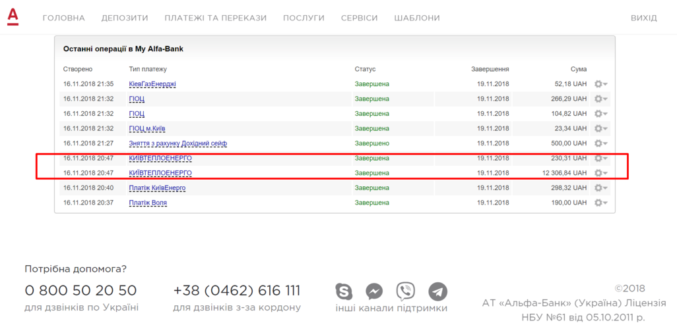The width and height of the screenshot is (677, 325).
Task: Open Skype support channel icon
Action: [344, 291]
